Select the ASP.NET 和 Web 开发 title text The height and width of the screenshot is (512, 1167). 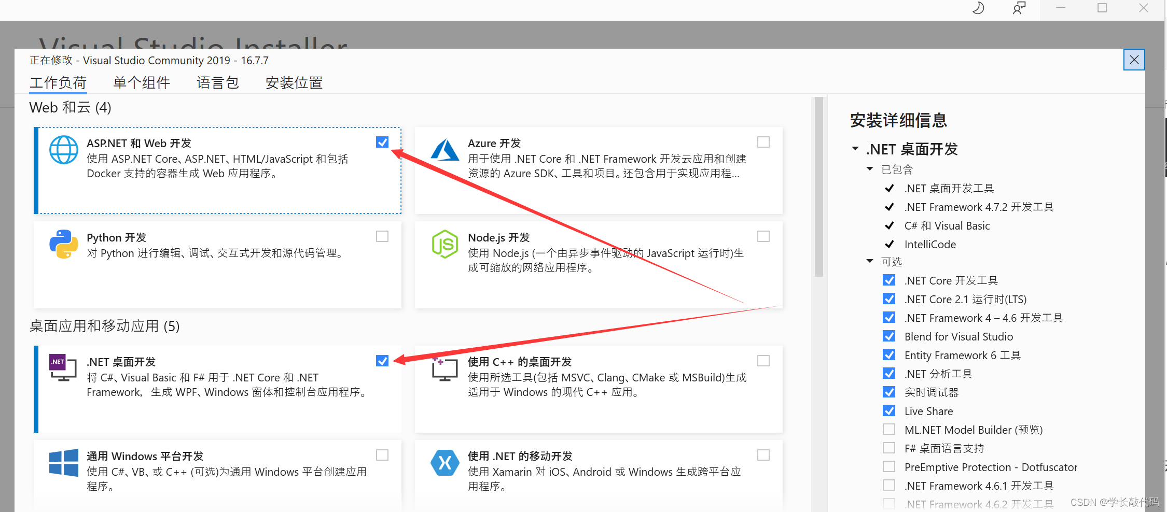(x=139, y=144)
